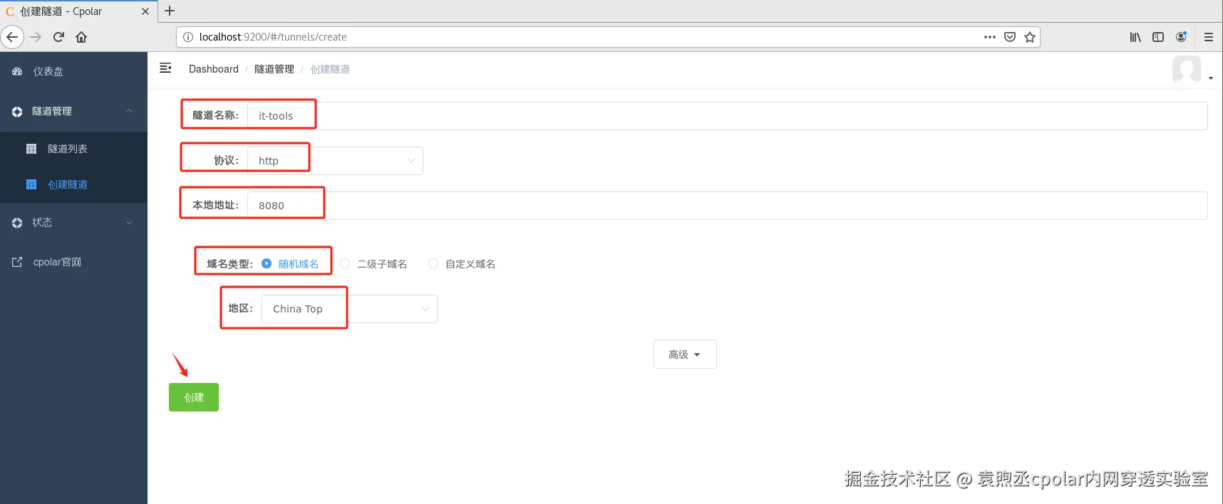
Task: Collapse sidebar with hamburger toggle icon
Action: [x=165, y=68]
